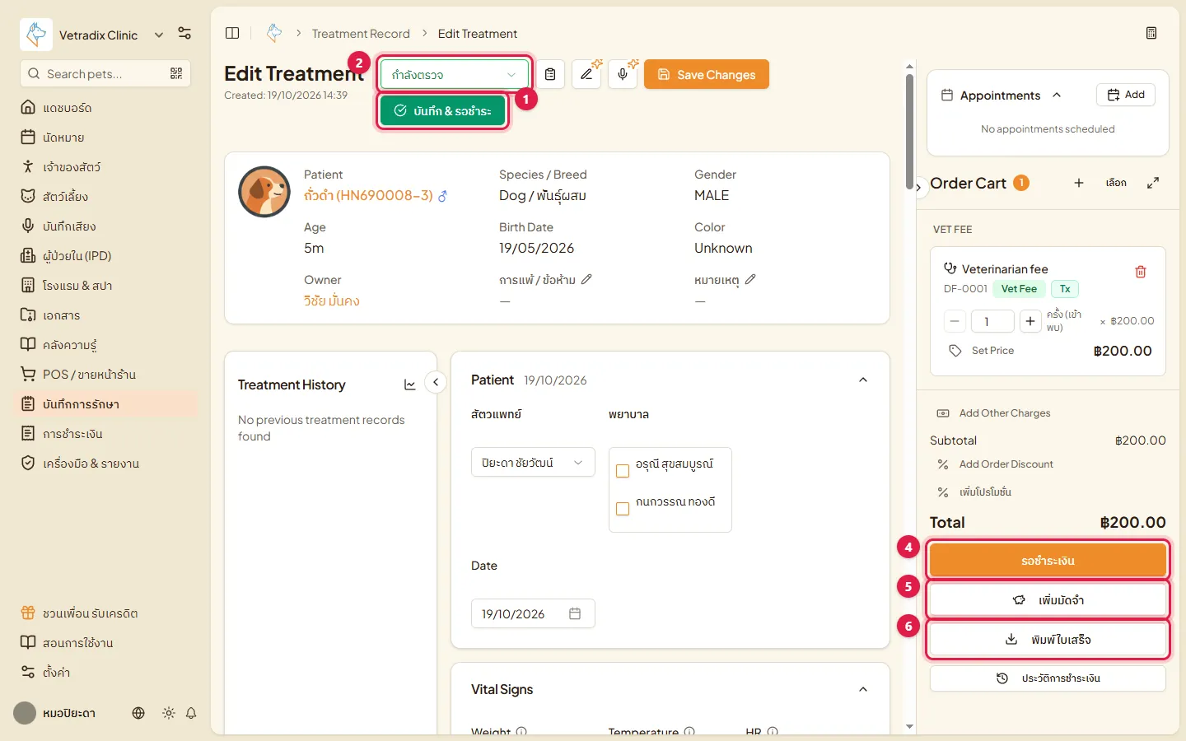This screenshot has height=741, width=1186.
Task: Click the AI microphone voice icon
Action: pyautogui.click(x=623, y=74)
